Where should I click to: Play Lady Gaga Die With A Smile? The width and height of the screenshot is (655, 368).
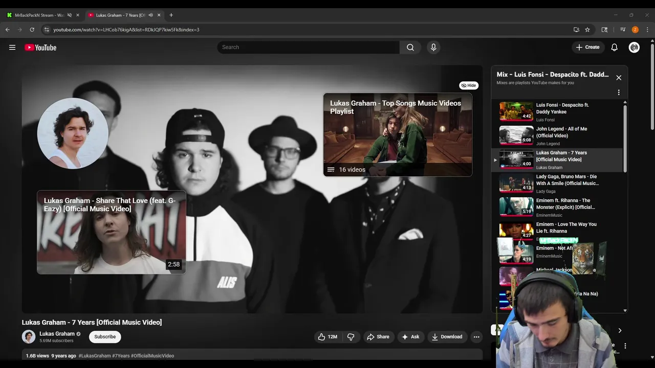click(x=558, y=183)
